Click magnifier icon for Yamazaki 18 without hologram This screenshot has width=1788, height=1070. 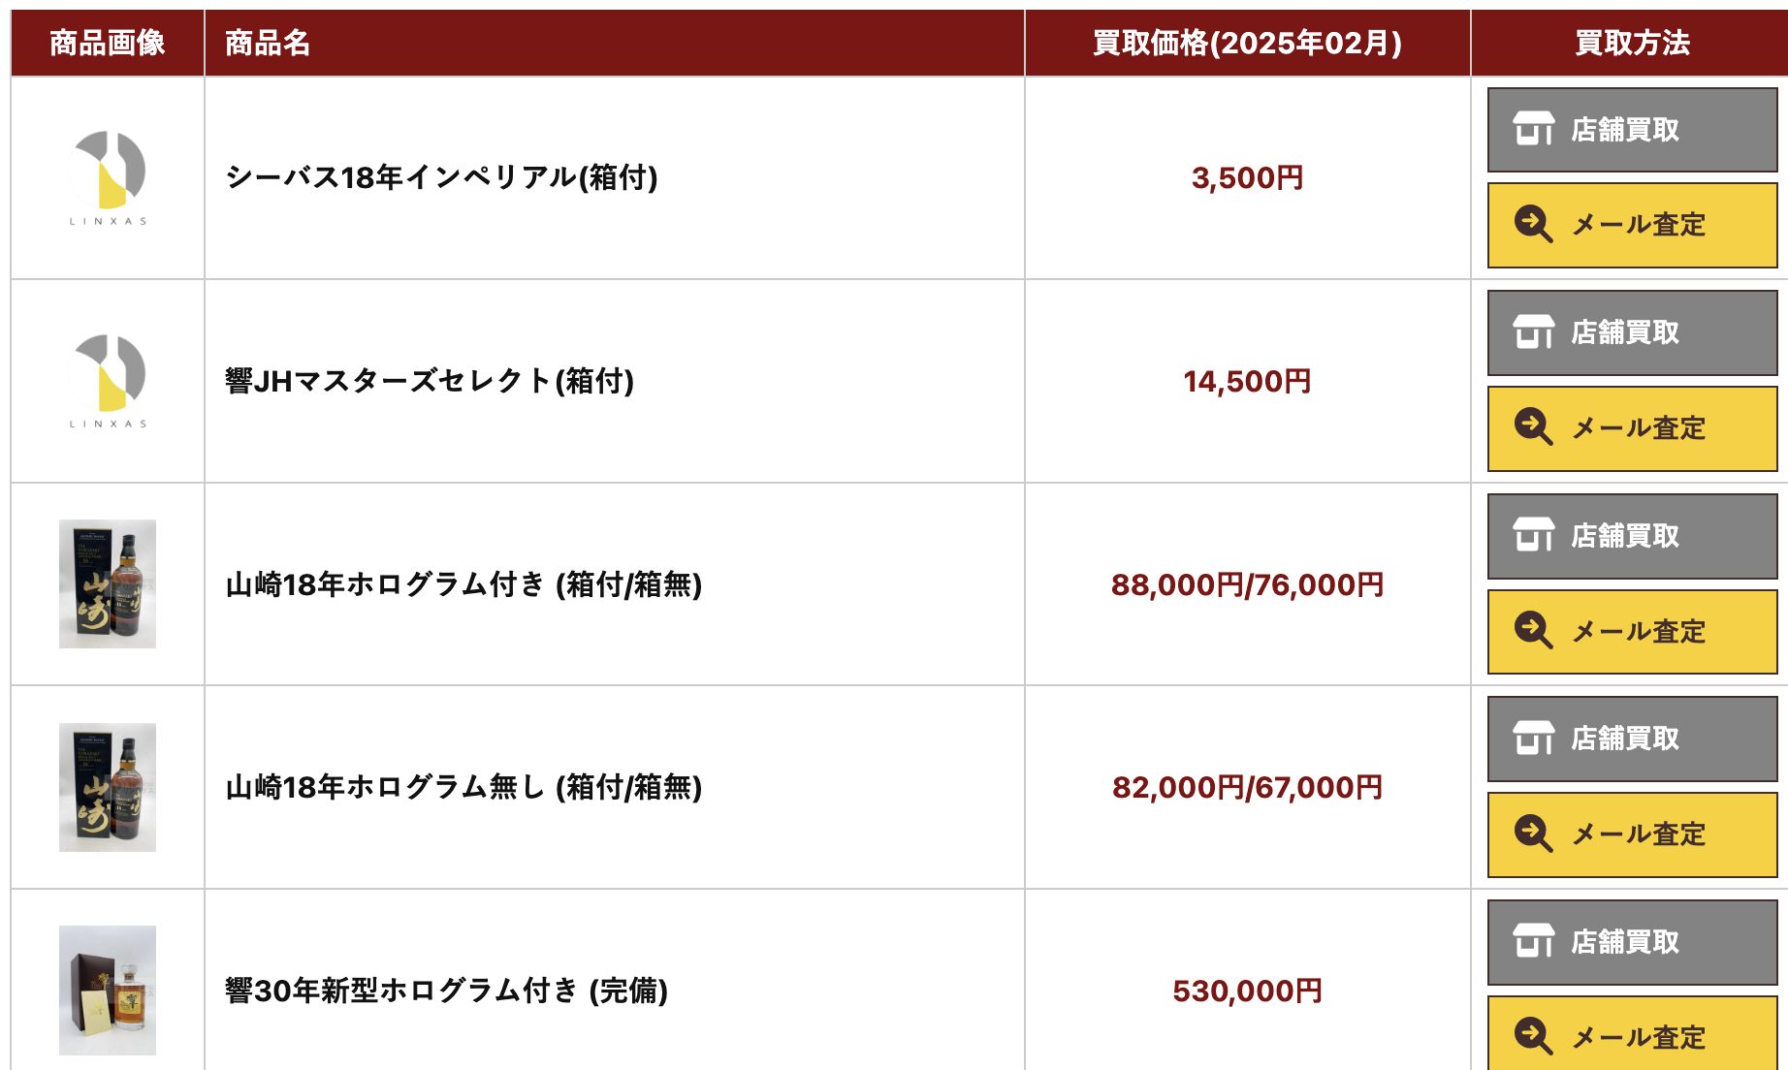pyautogui.click(x=1533, y=834)
